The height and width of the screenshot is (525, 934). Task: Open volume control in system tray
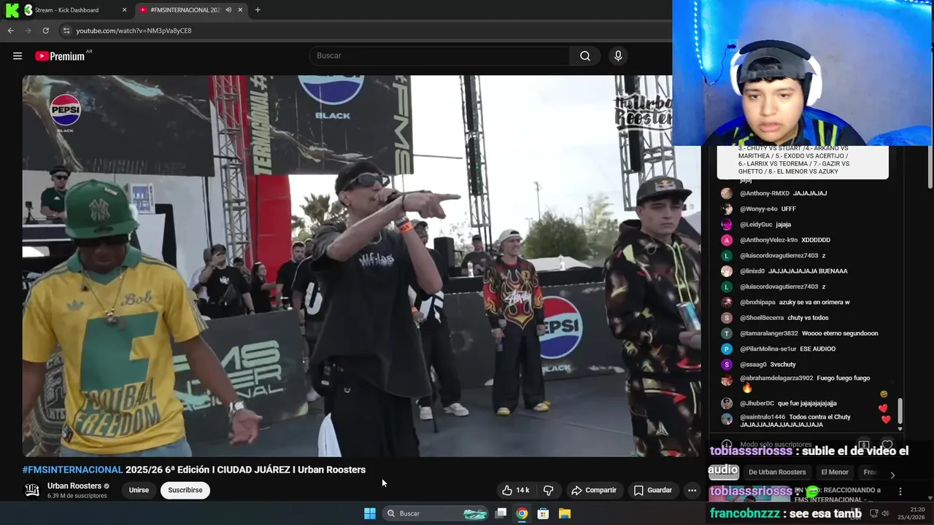[x=885, y=513]
